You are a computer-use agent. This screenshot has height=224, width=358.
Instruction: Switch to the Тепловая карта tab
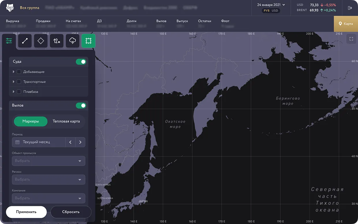[x=66, y=121]
